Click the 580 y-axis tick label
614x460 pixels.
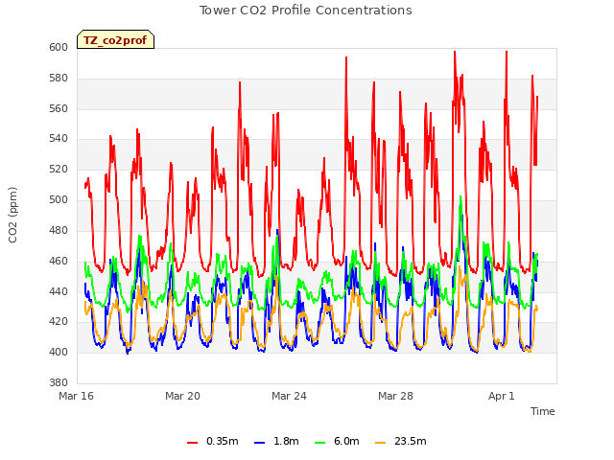pos(59,79)
